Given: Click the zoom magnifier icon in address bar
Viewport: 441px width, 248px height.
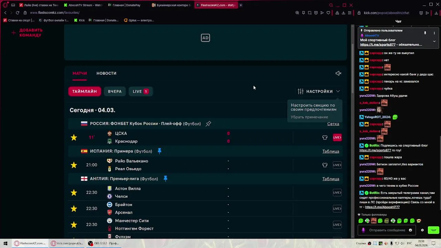Looking at the screenshot, I should click(x=297, y=13).
